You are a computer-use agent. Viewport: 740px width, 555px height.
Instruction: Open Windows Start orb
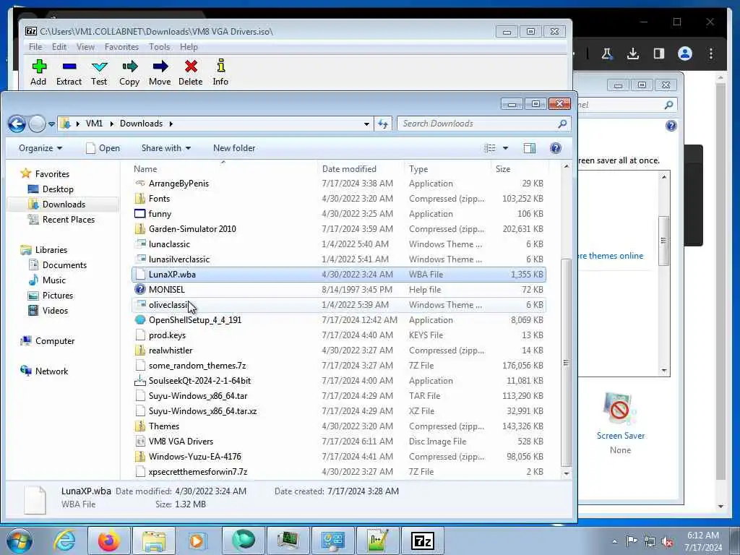pyautogui.click(x=20, y=541)
